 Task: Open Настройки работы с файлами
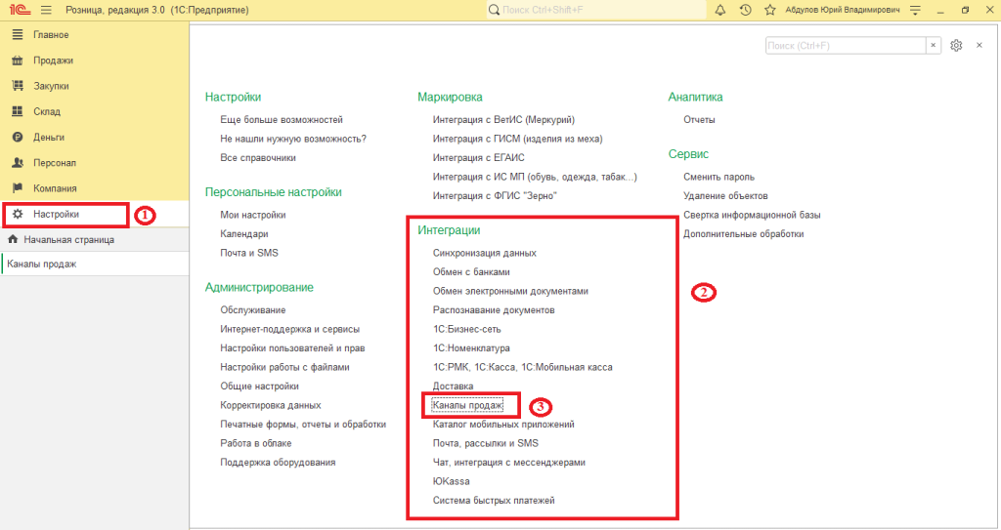(284, 367)
